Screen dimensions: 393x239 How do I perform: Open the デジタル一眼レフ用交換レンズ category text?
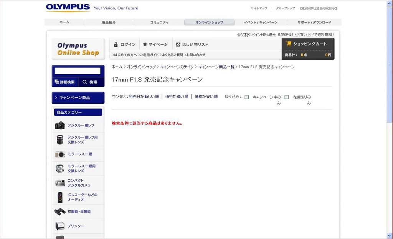[83, 140]
